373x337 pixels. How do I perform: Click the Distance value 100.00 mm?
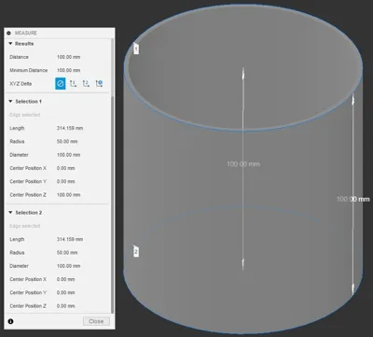(69, 57)
